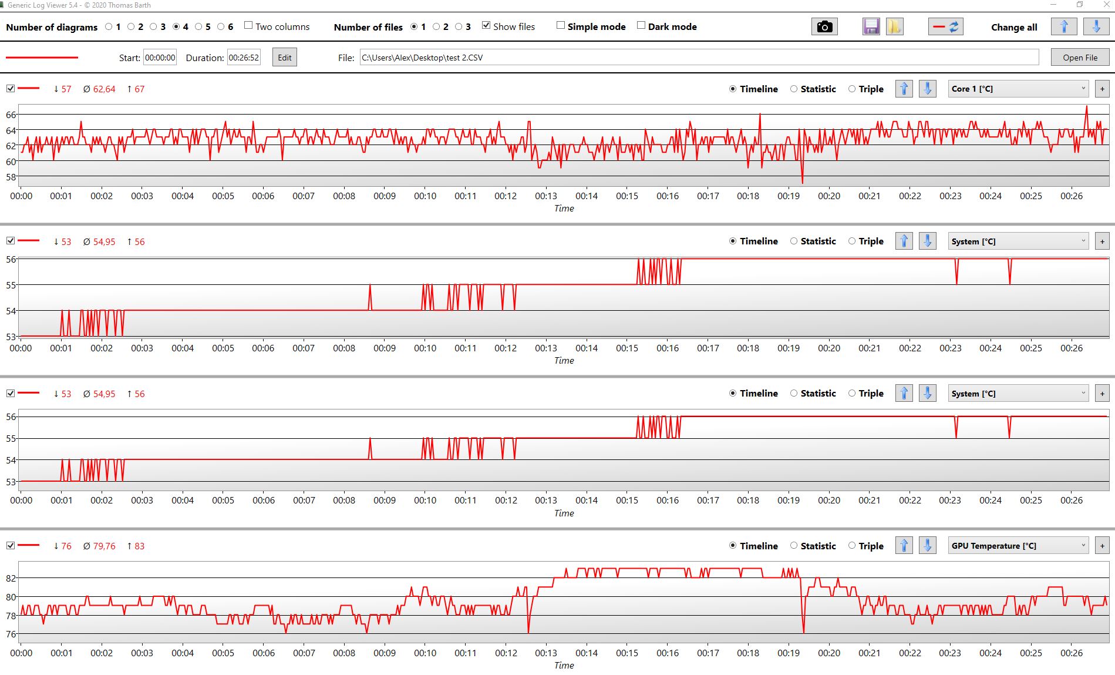Click the File path text field
The image size is (1115, 675).
click(x=699, y=58)
